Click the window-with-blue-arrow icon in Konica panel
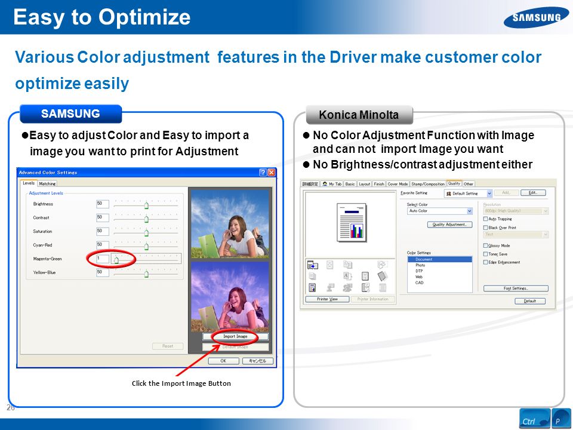This screenshot has height=430, width=573. (312, 265)
